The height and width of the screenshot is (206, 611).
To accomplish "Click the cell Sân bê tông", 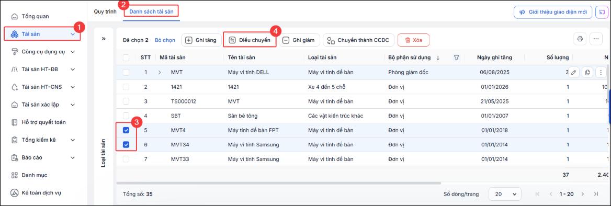I will 242,116.
